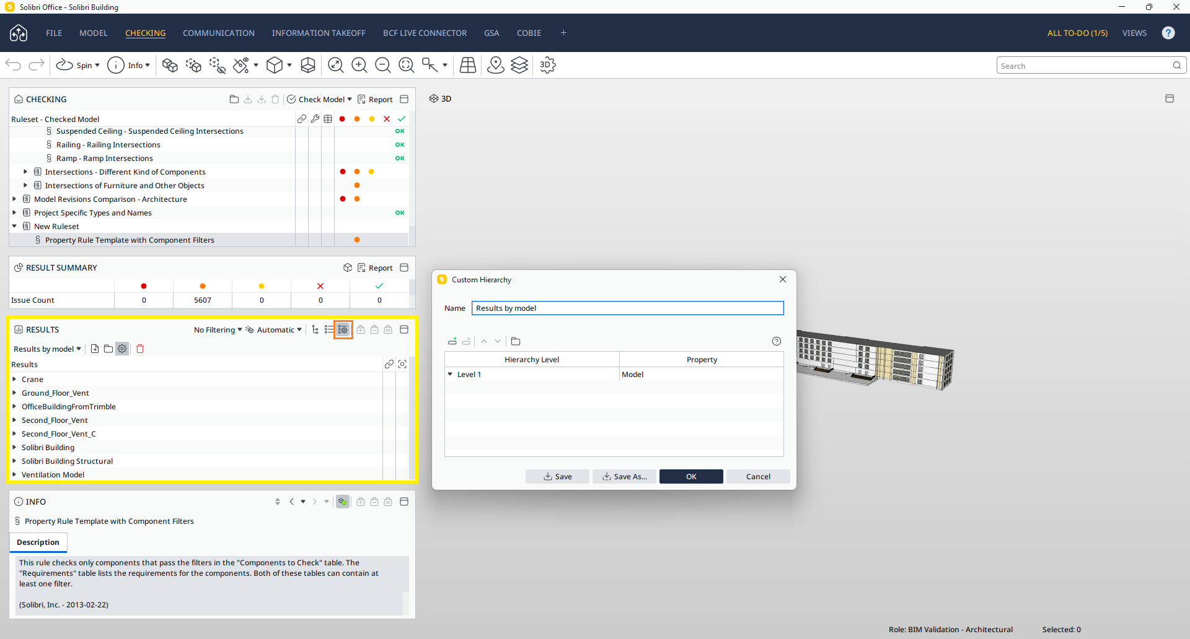Click the open folder icon in Checking panel
The width and height of the screenshot is (1190, 639).
tap(234, 99)
